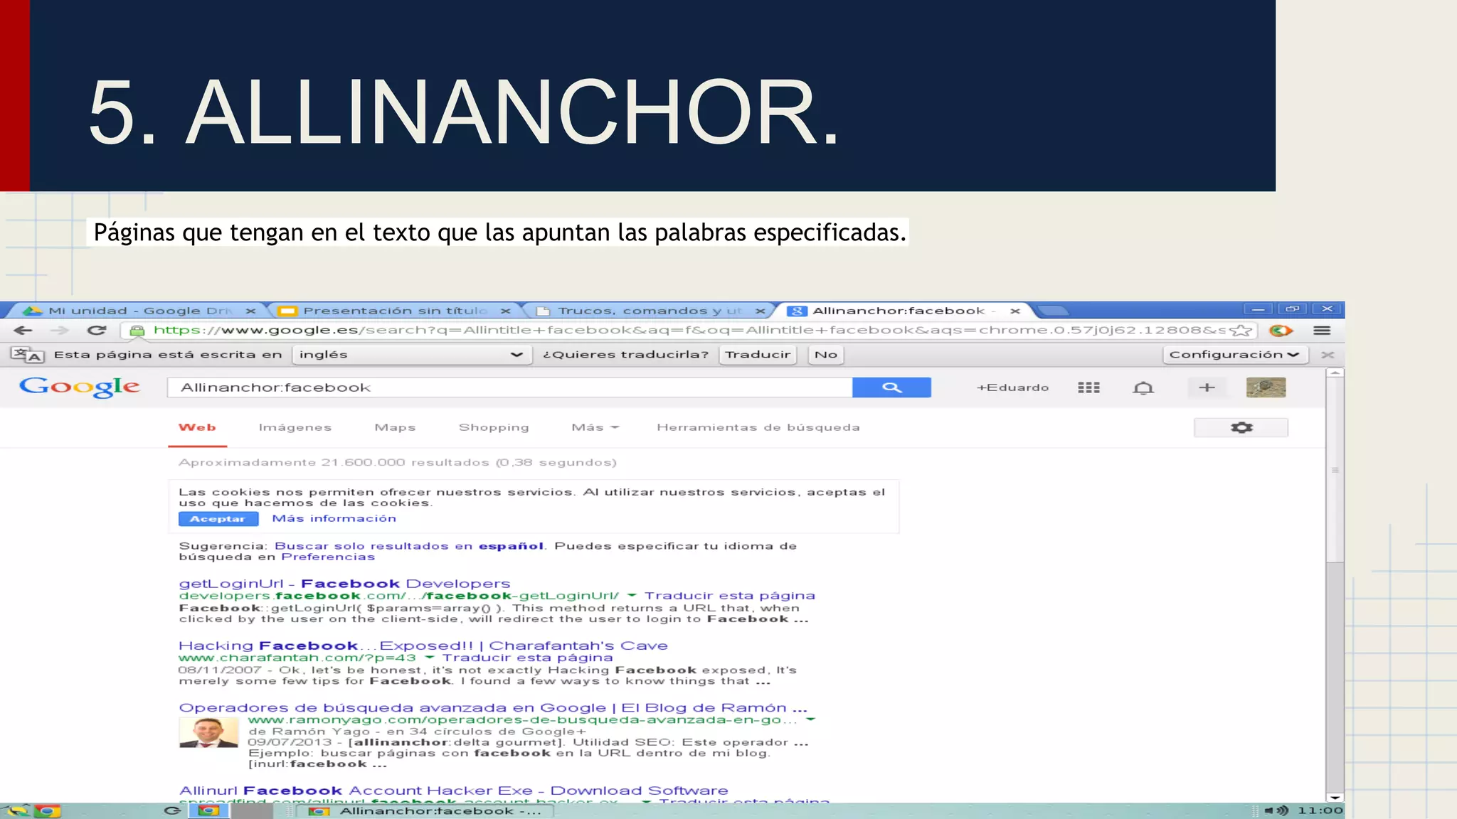Click the taskbar clock showing 11:00

[1320, 810]
